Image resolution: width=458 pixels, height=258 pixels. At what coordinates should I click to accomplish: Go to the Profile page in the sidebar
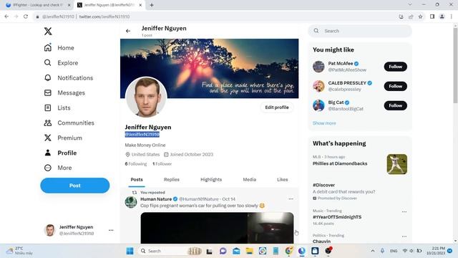coord(60,153)
